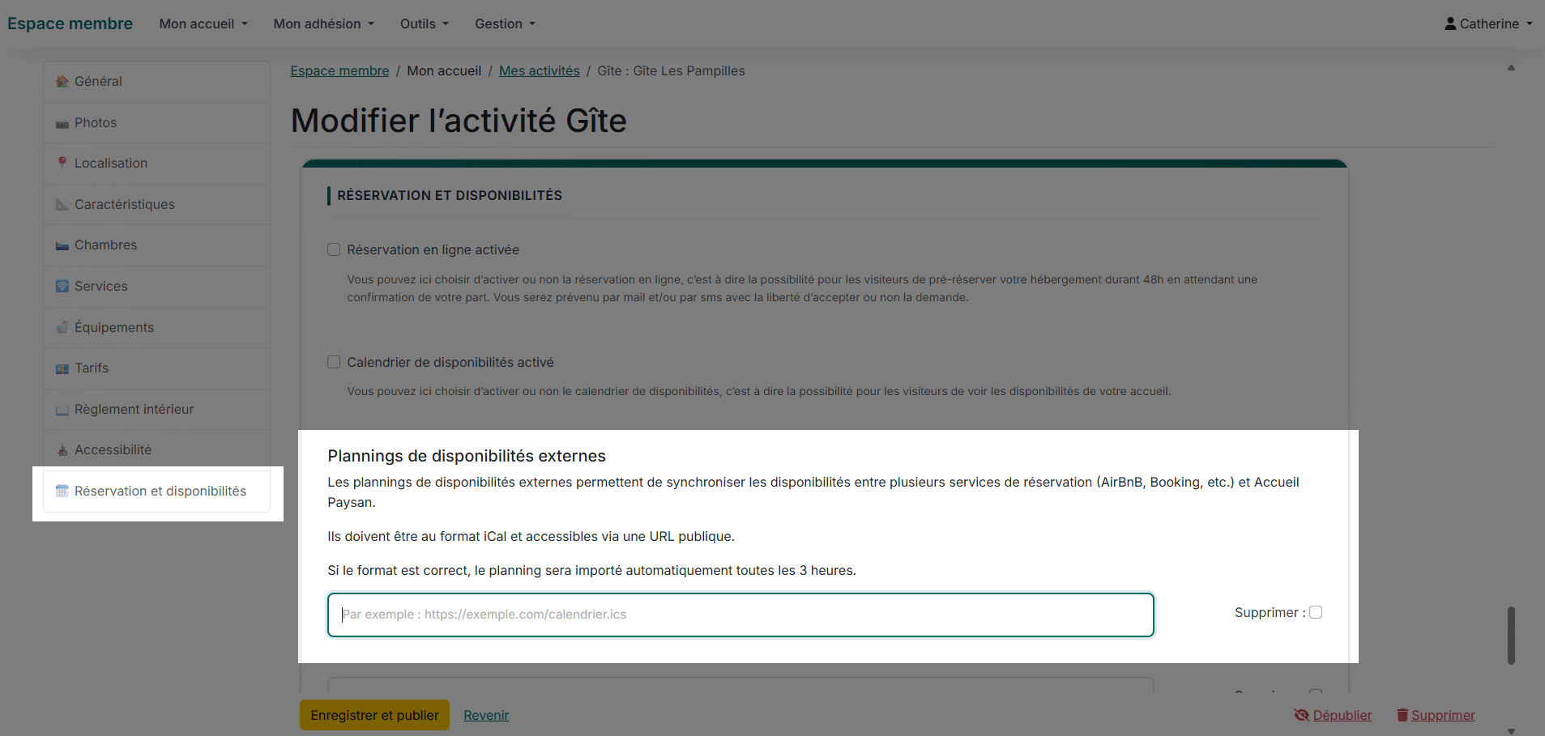
Task: Toggle Calendrier de disponibilités activé checkbox
Action: pyautogui.click(x=334, y=362)
